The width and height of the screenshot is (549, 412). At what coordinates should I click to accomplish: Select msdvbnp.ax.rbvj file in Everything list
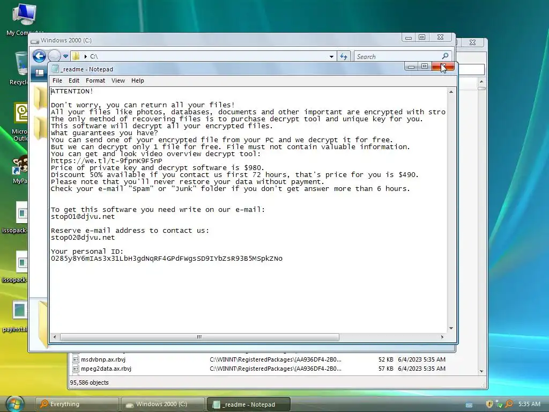click(103, 359)
